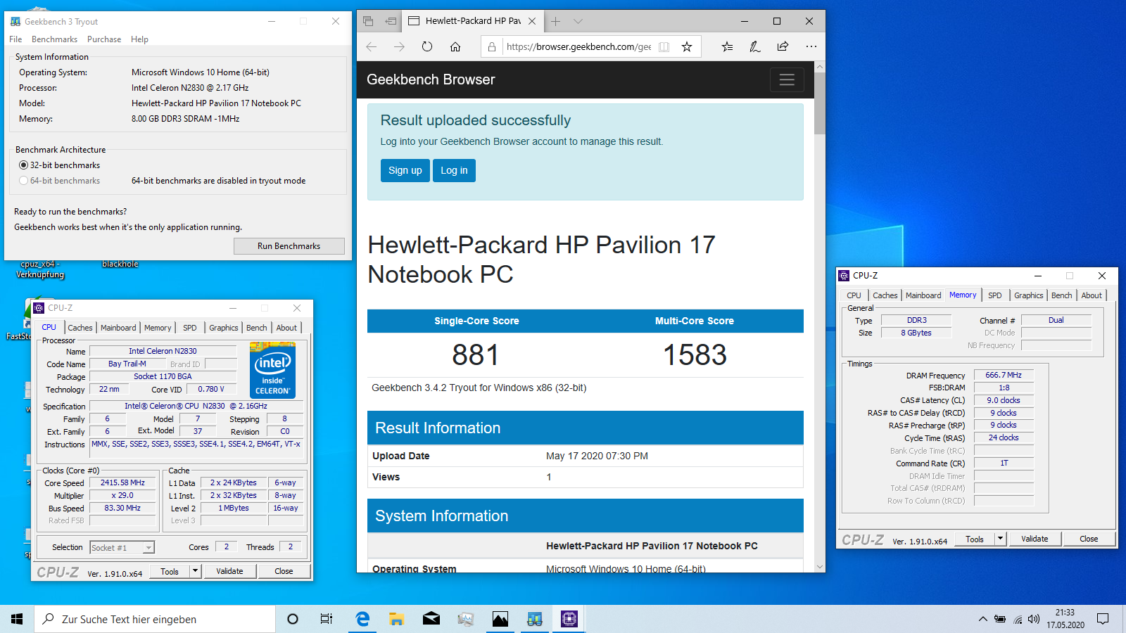Open Microsoft Edge from the taskbar

click(362, 619)
